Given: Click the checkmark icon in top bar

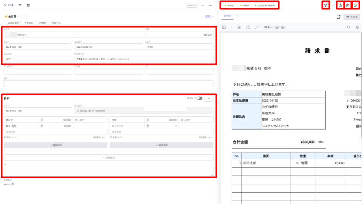Looking at the screenshot, I should pyautogui.click(x=333, y=5).
